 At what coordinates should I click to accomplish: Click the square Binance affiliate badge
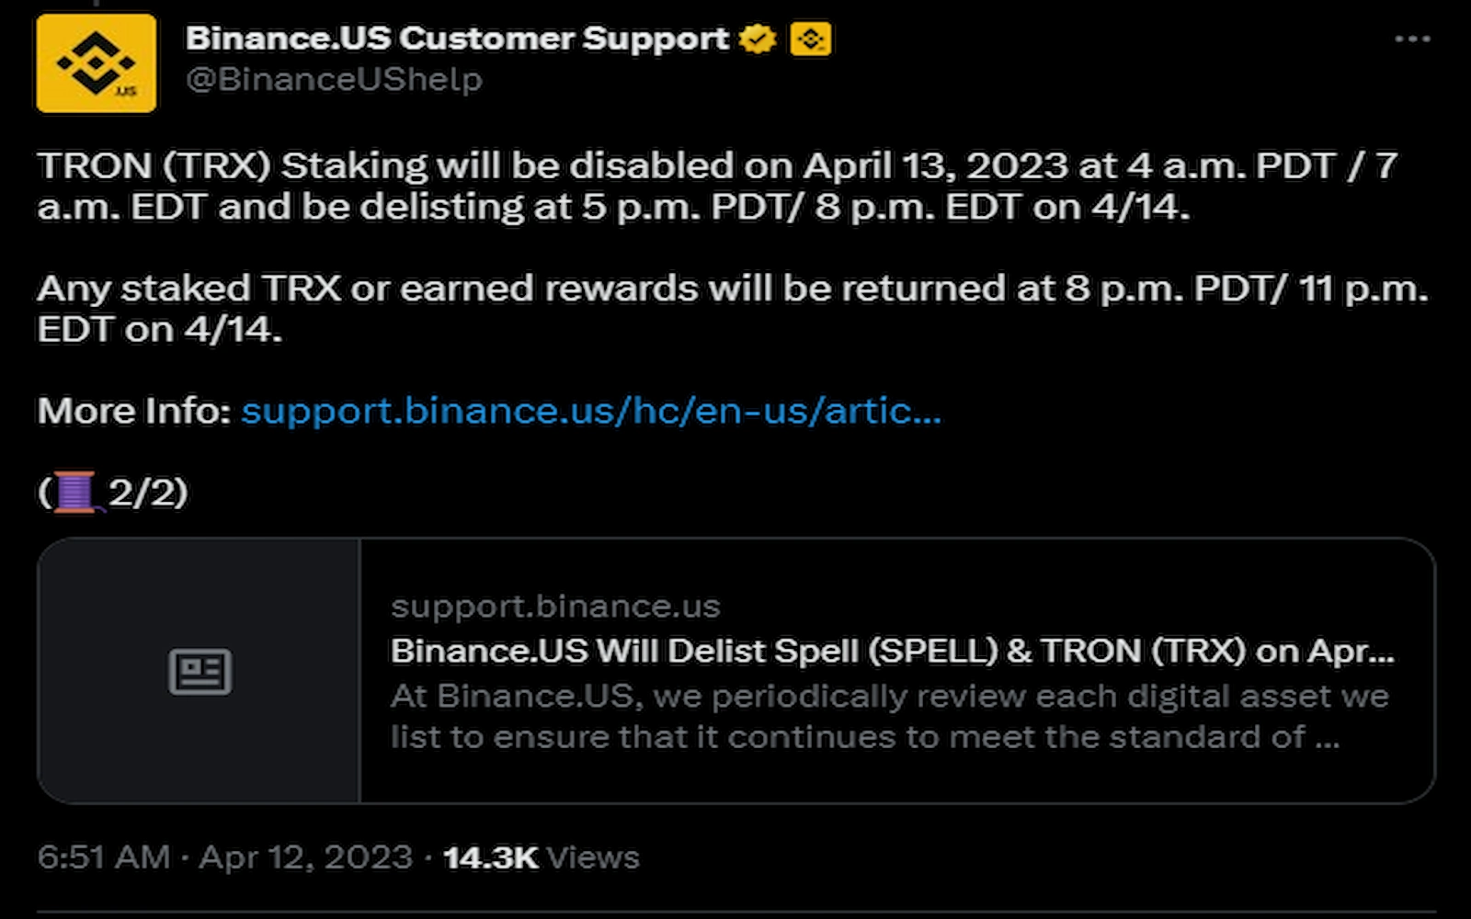(x=810, y=39)
